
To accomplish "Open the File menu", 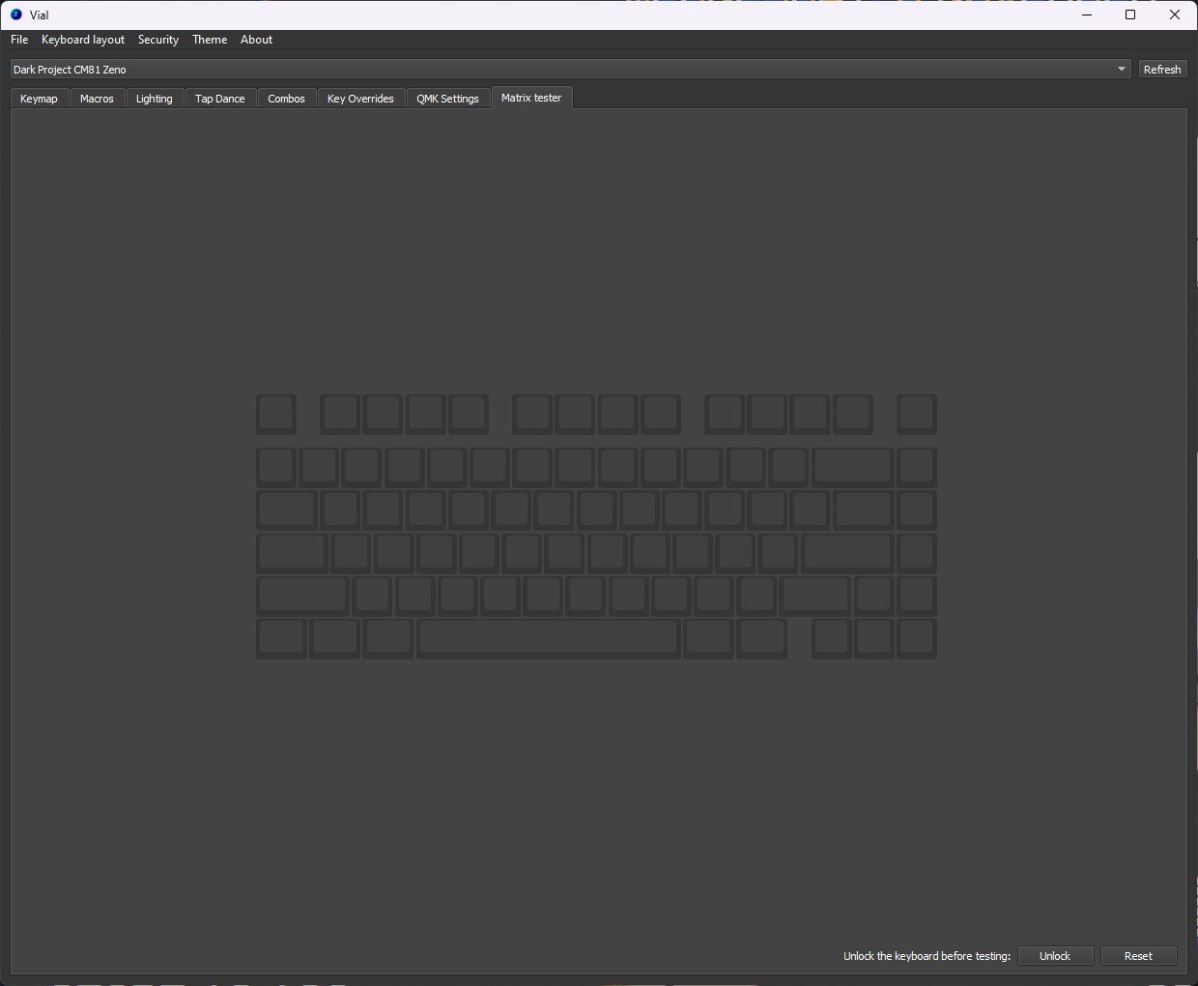I will (19, 40).
